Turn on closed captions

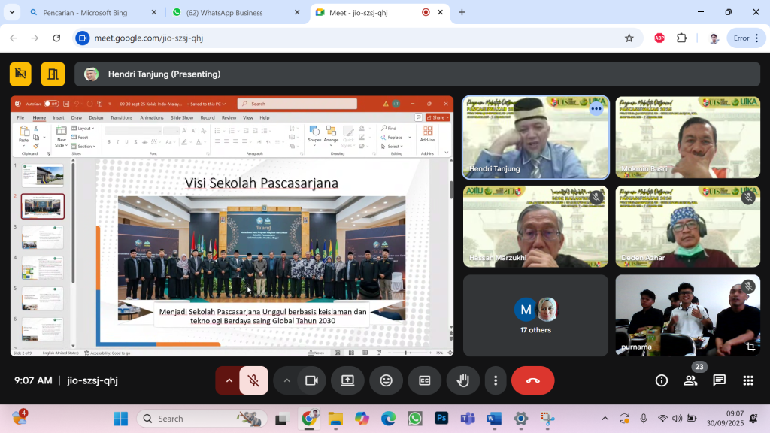pyautogui.click(x=425, y=380)
